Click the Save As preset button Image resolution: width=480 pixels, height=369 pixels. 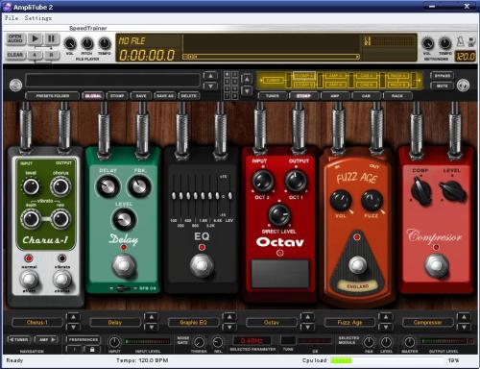pos(165,96)
